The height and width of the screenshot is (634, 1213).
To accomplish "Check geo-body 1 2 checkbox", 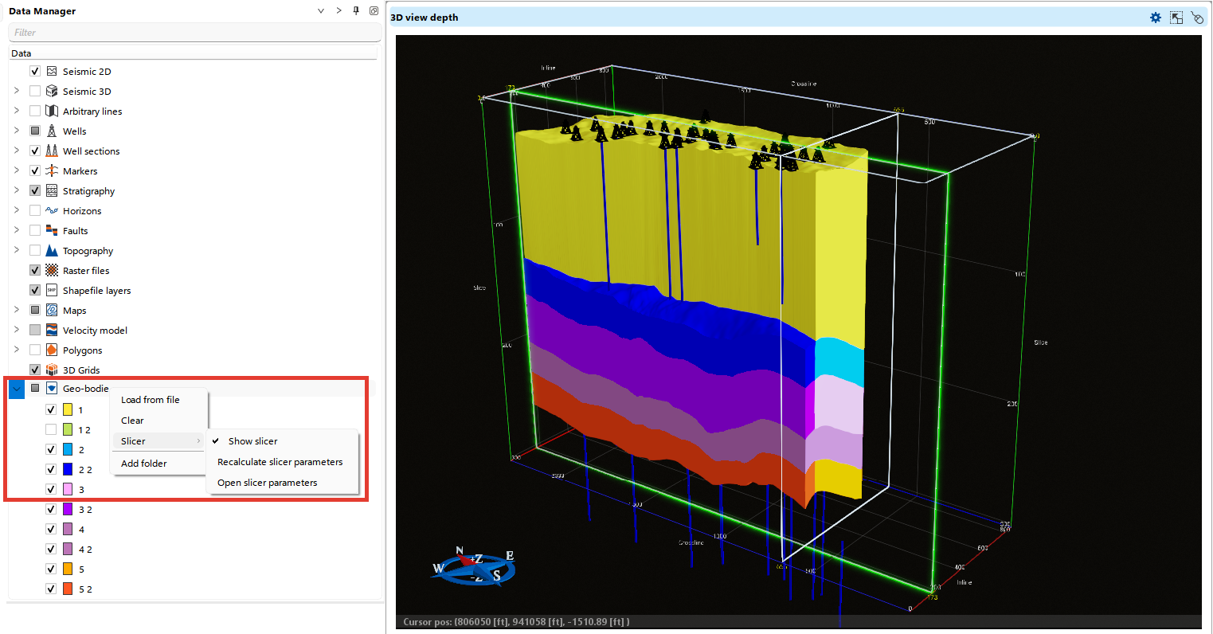I will pos(51,430).
